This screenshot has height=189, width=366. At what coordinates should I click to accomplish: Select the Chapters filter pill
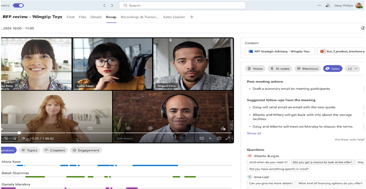55,150
